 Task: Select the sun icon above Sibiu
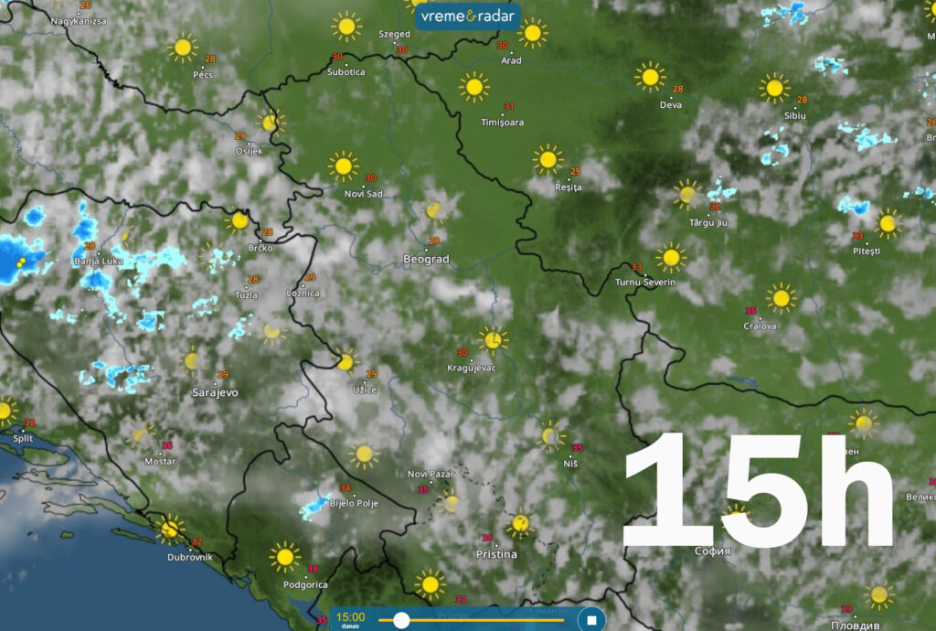773,89
